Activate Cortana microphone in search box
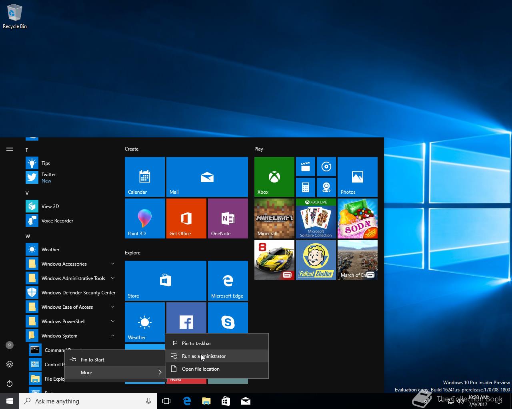This screenshot has height=409, width=512. 148,401
